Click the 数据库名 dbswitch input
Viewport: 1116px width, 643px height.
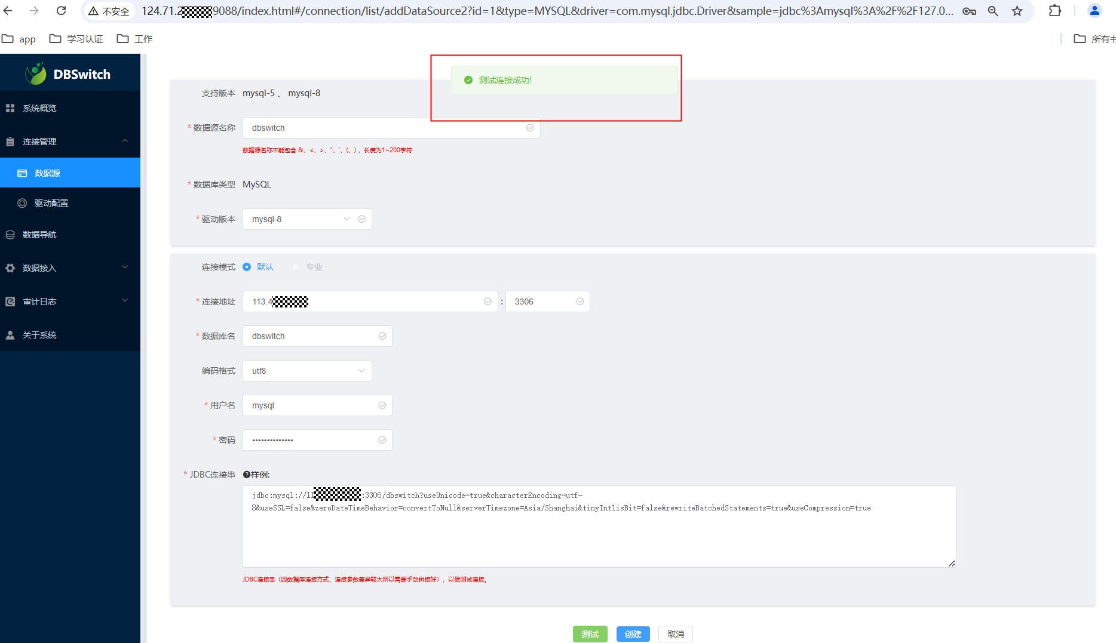317,336
